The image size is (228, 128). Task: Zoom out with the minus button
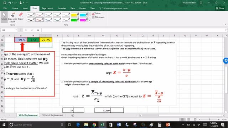[199, 119]
